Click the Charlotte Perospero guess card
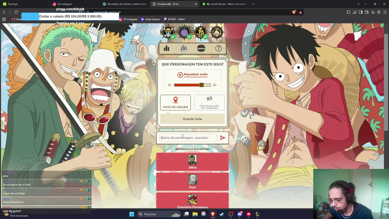Viewport: 389px width, 219px height. click(x=192, y=201)
